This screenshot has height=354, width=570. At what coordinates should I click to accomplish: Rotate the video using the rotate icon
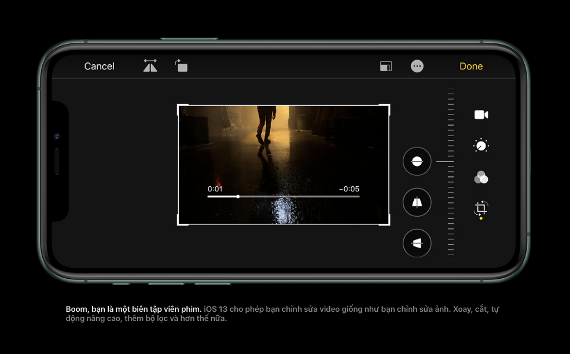coord(181,66)
